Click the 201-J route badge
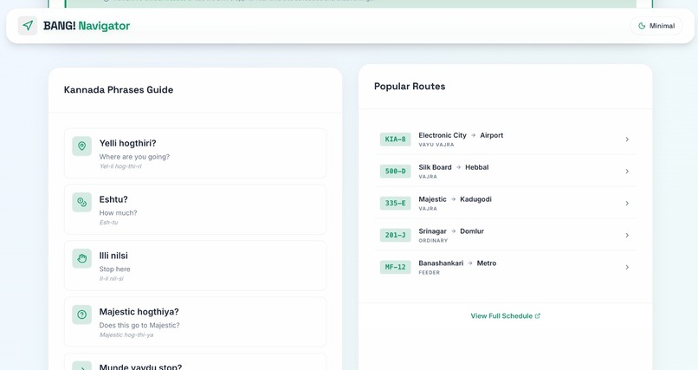The image size is (698, 370). click(395, 235)
